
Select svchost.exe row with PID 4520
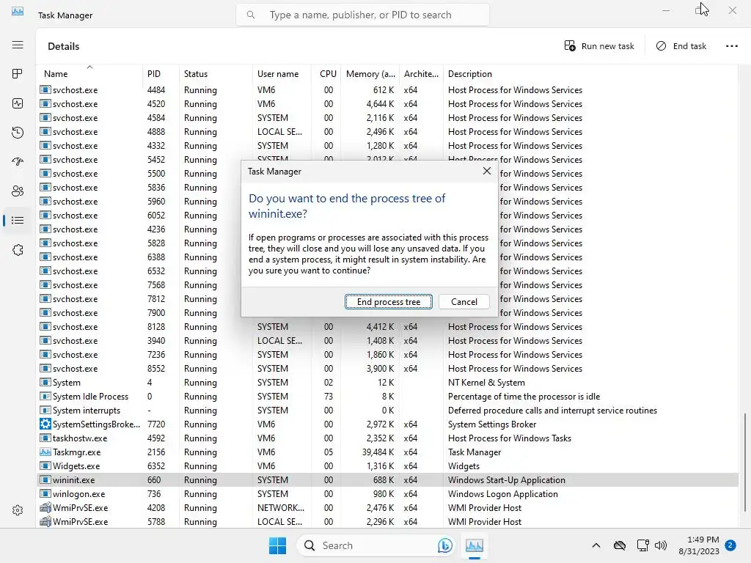click(x=387, y=104)
